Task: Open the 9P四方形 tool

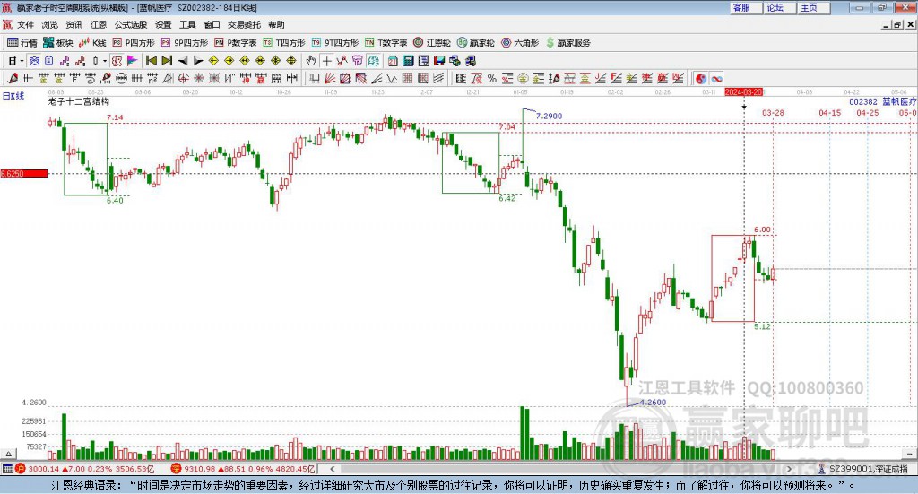Action: (185, 43)
